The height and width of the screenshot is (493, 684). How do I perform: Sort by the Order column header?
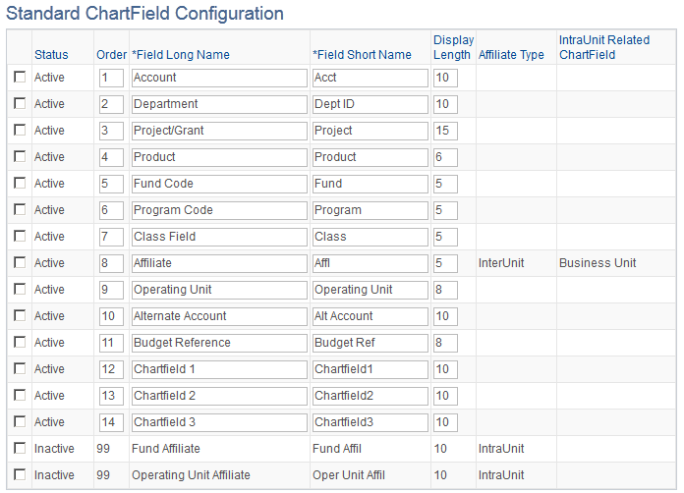(111, 55)
